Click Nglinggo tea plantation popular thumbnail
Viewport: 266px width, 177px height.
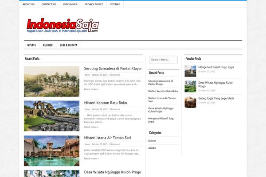click(190, 86)
